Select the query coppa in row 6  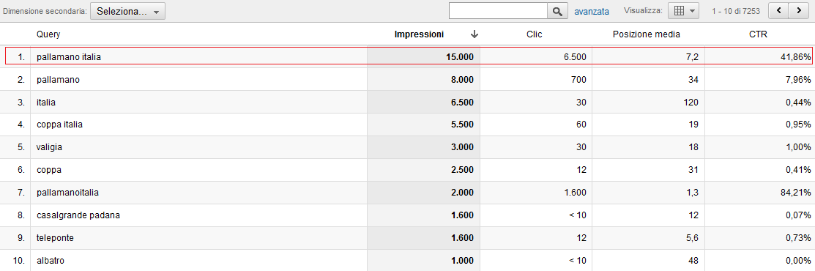pos(49,170)
